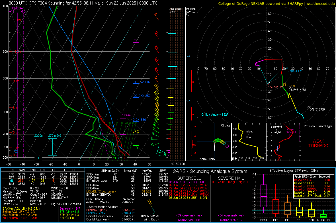Click the '-20 C=24857' height label
The height and width of the screenshot is (223, 336).
pos(142,96)
